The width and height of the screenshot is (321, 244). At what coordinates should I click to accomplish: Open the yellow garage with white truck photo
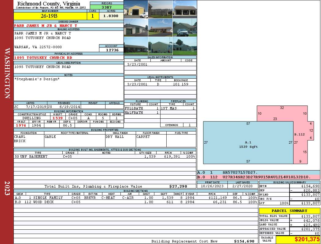pyautogui.click(x=136, y=9)
